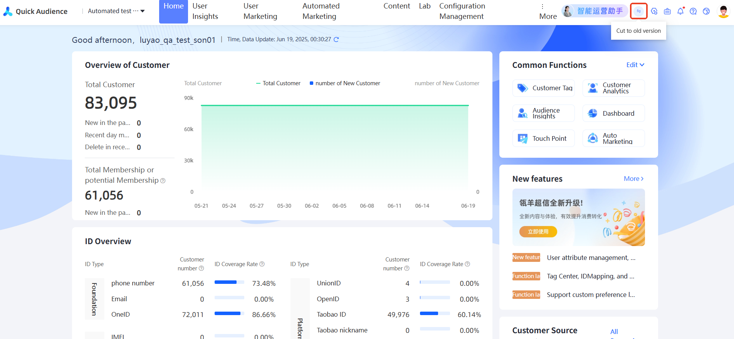Open the Automated Marketing menu

(x=321, y=11)
